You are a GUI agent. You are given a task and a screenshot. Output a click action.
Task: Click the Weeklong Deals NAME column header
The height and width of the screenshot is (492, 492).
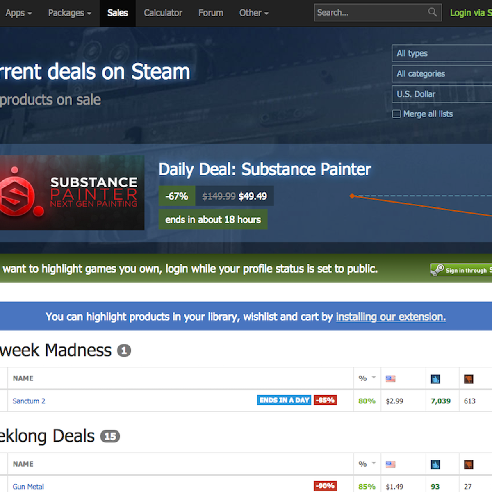pyautogui.click(x=23, y=464)
